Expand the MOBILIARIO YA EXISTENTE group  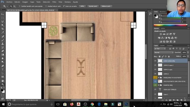point(159,78)
